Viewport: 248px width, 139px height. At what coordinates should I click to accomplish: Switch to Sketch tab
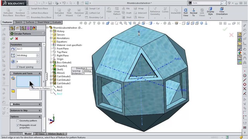pyautogui.click(x=19, y=22)
